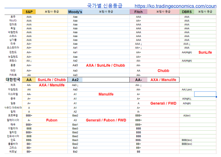Click the red Manulife cell under Moody's
221x157 pixels.
106,94
